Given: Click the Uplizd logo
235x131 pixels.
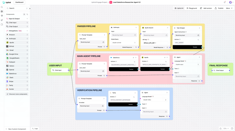Looking at the screenshot, I should 7,2.
